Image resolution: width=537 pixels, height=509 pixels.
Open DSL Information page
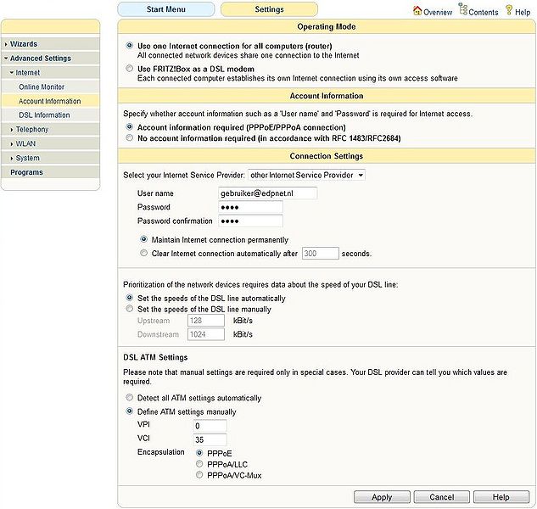pos(50,115)
